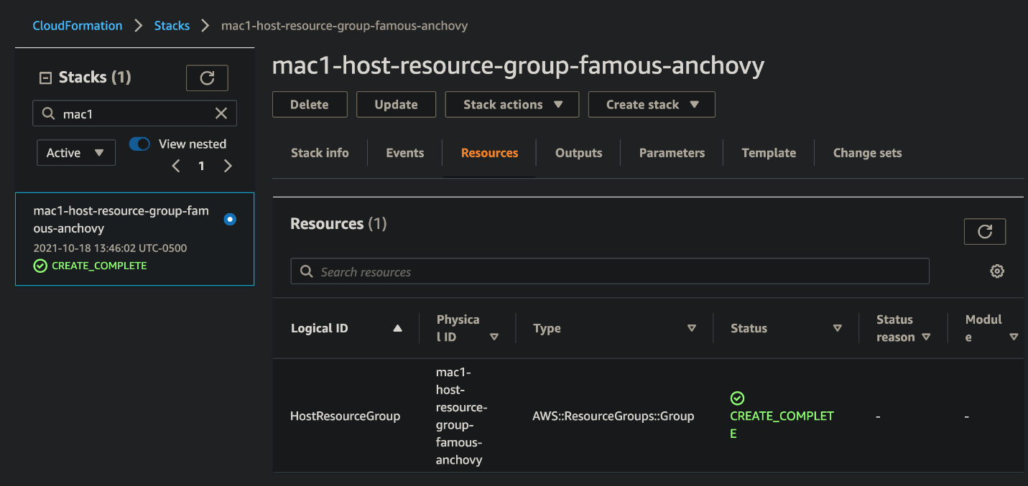Click the stack name in the breadcrumb
The image size is (1028, 486).
[x=345, y=26]
